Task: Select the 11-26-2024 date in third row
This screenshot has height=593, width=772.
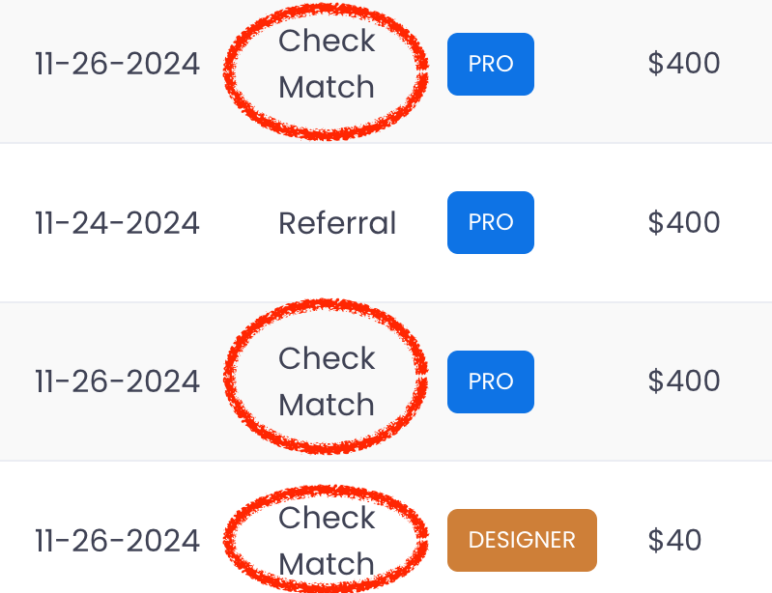Action: pyautogui.click(x=117, y=381)
